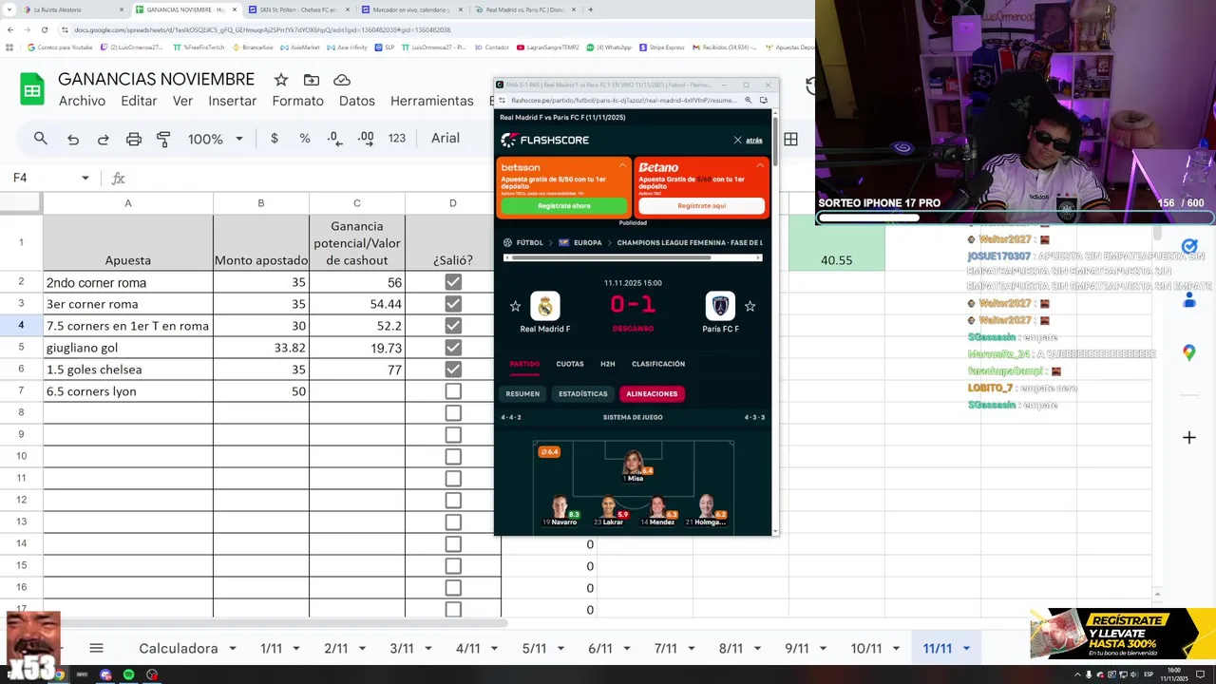Switch to the 10/11 sheet tab
The image size is (1216, 684).
tap(865, 649)
